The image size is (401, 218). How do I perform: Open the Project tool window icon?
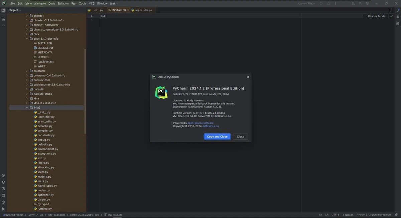coord(3,10)
